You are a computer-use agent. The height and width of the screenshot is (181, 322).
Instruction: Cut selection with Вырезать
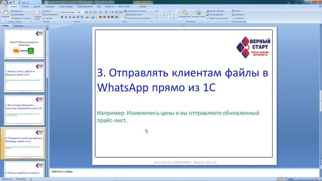click(17, 11)
